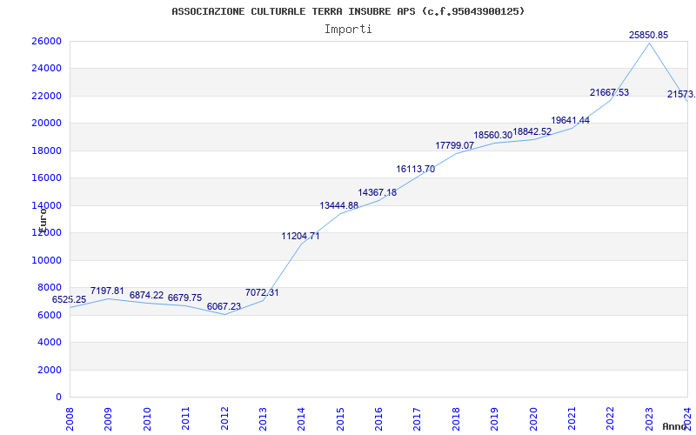Image resolution: width=696 pixels, height=435 pixels.
Task: Select the 2014 x-axis year label
Action: pos(301,418)
